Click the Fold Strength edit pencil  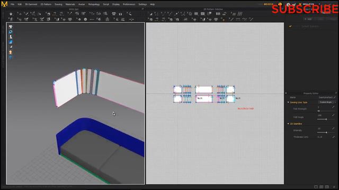(x=333, y=107)
